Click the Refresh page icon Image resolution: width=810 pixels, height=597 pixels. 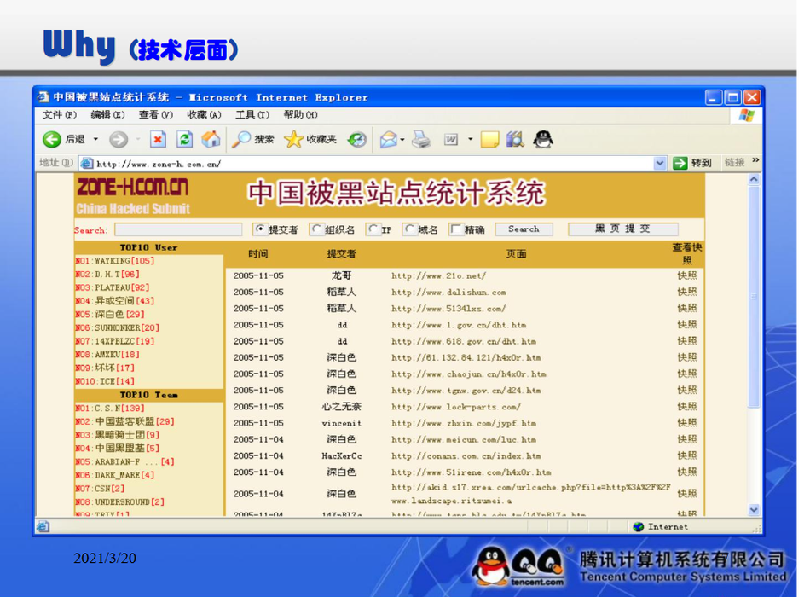pos(184,140)
